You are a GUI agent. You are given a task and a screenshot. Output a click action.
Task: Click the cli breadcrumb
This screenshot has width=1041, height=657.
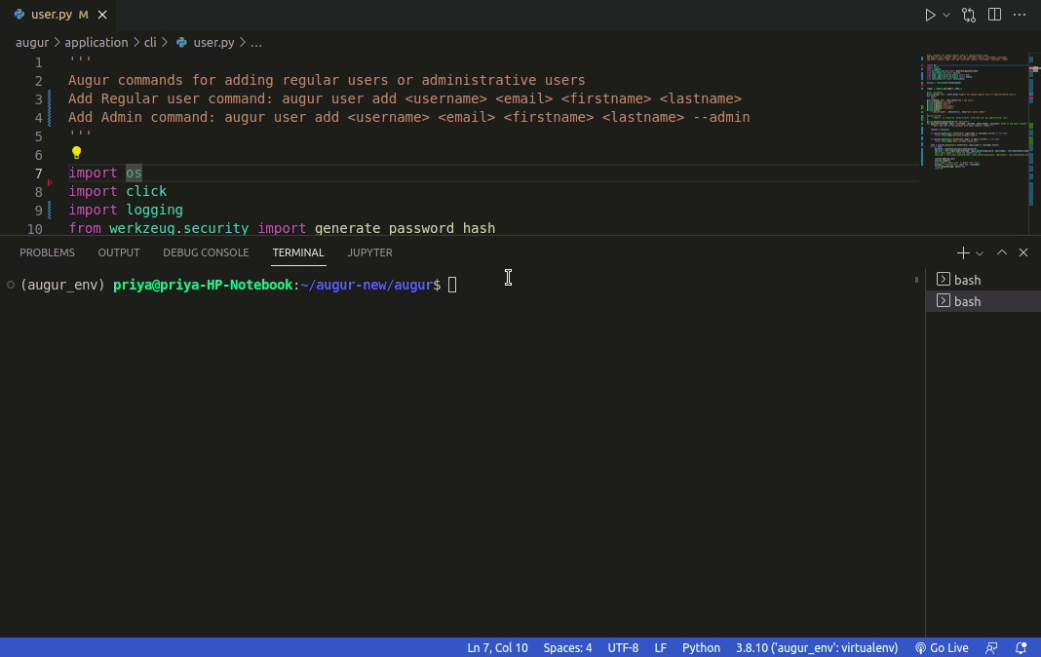click(x=150, y=43)
